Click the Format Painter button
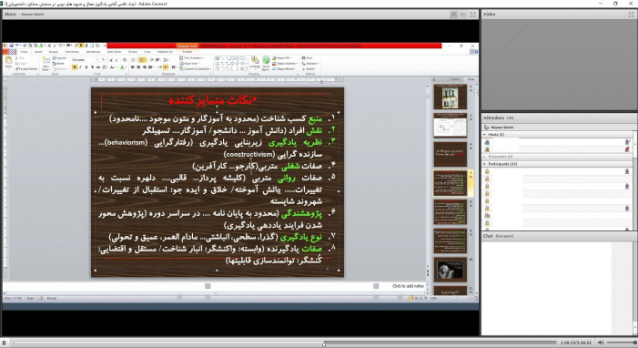Viewport: 638px width, 348px height. click(27, 69)
